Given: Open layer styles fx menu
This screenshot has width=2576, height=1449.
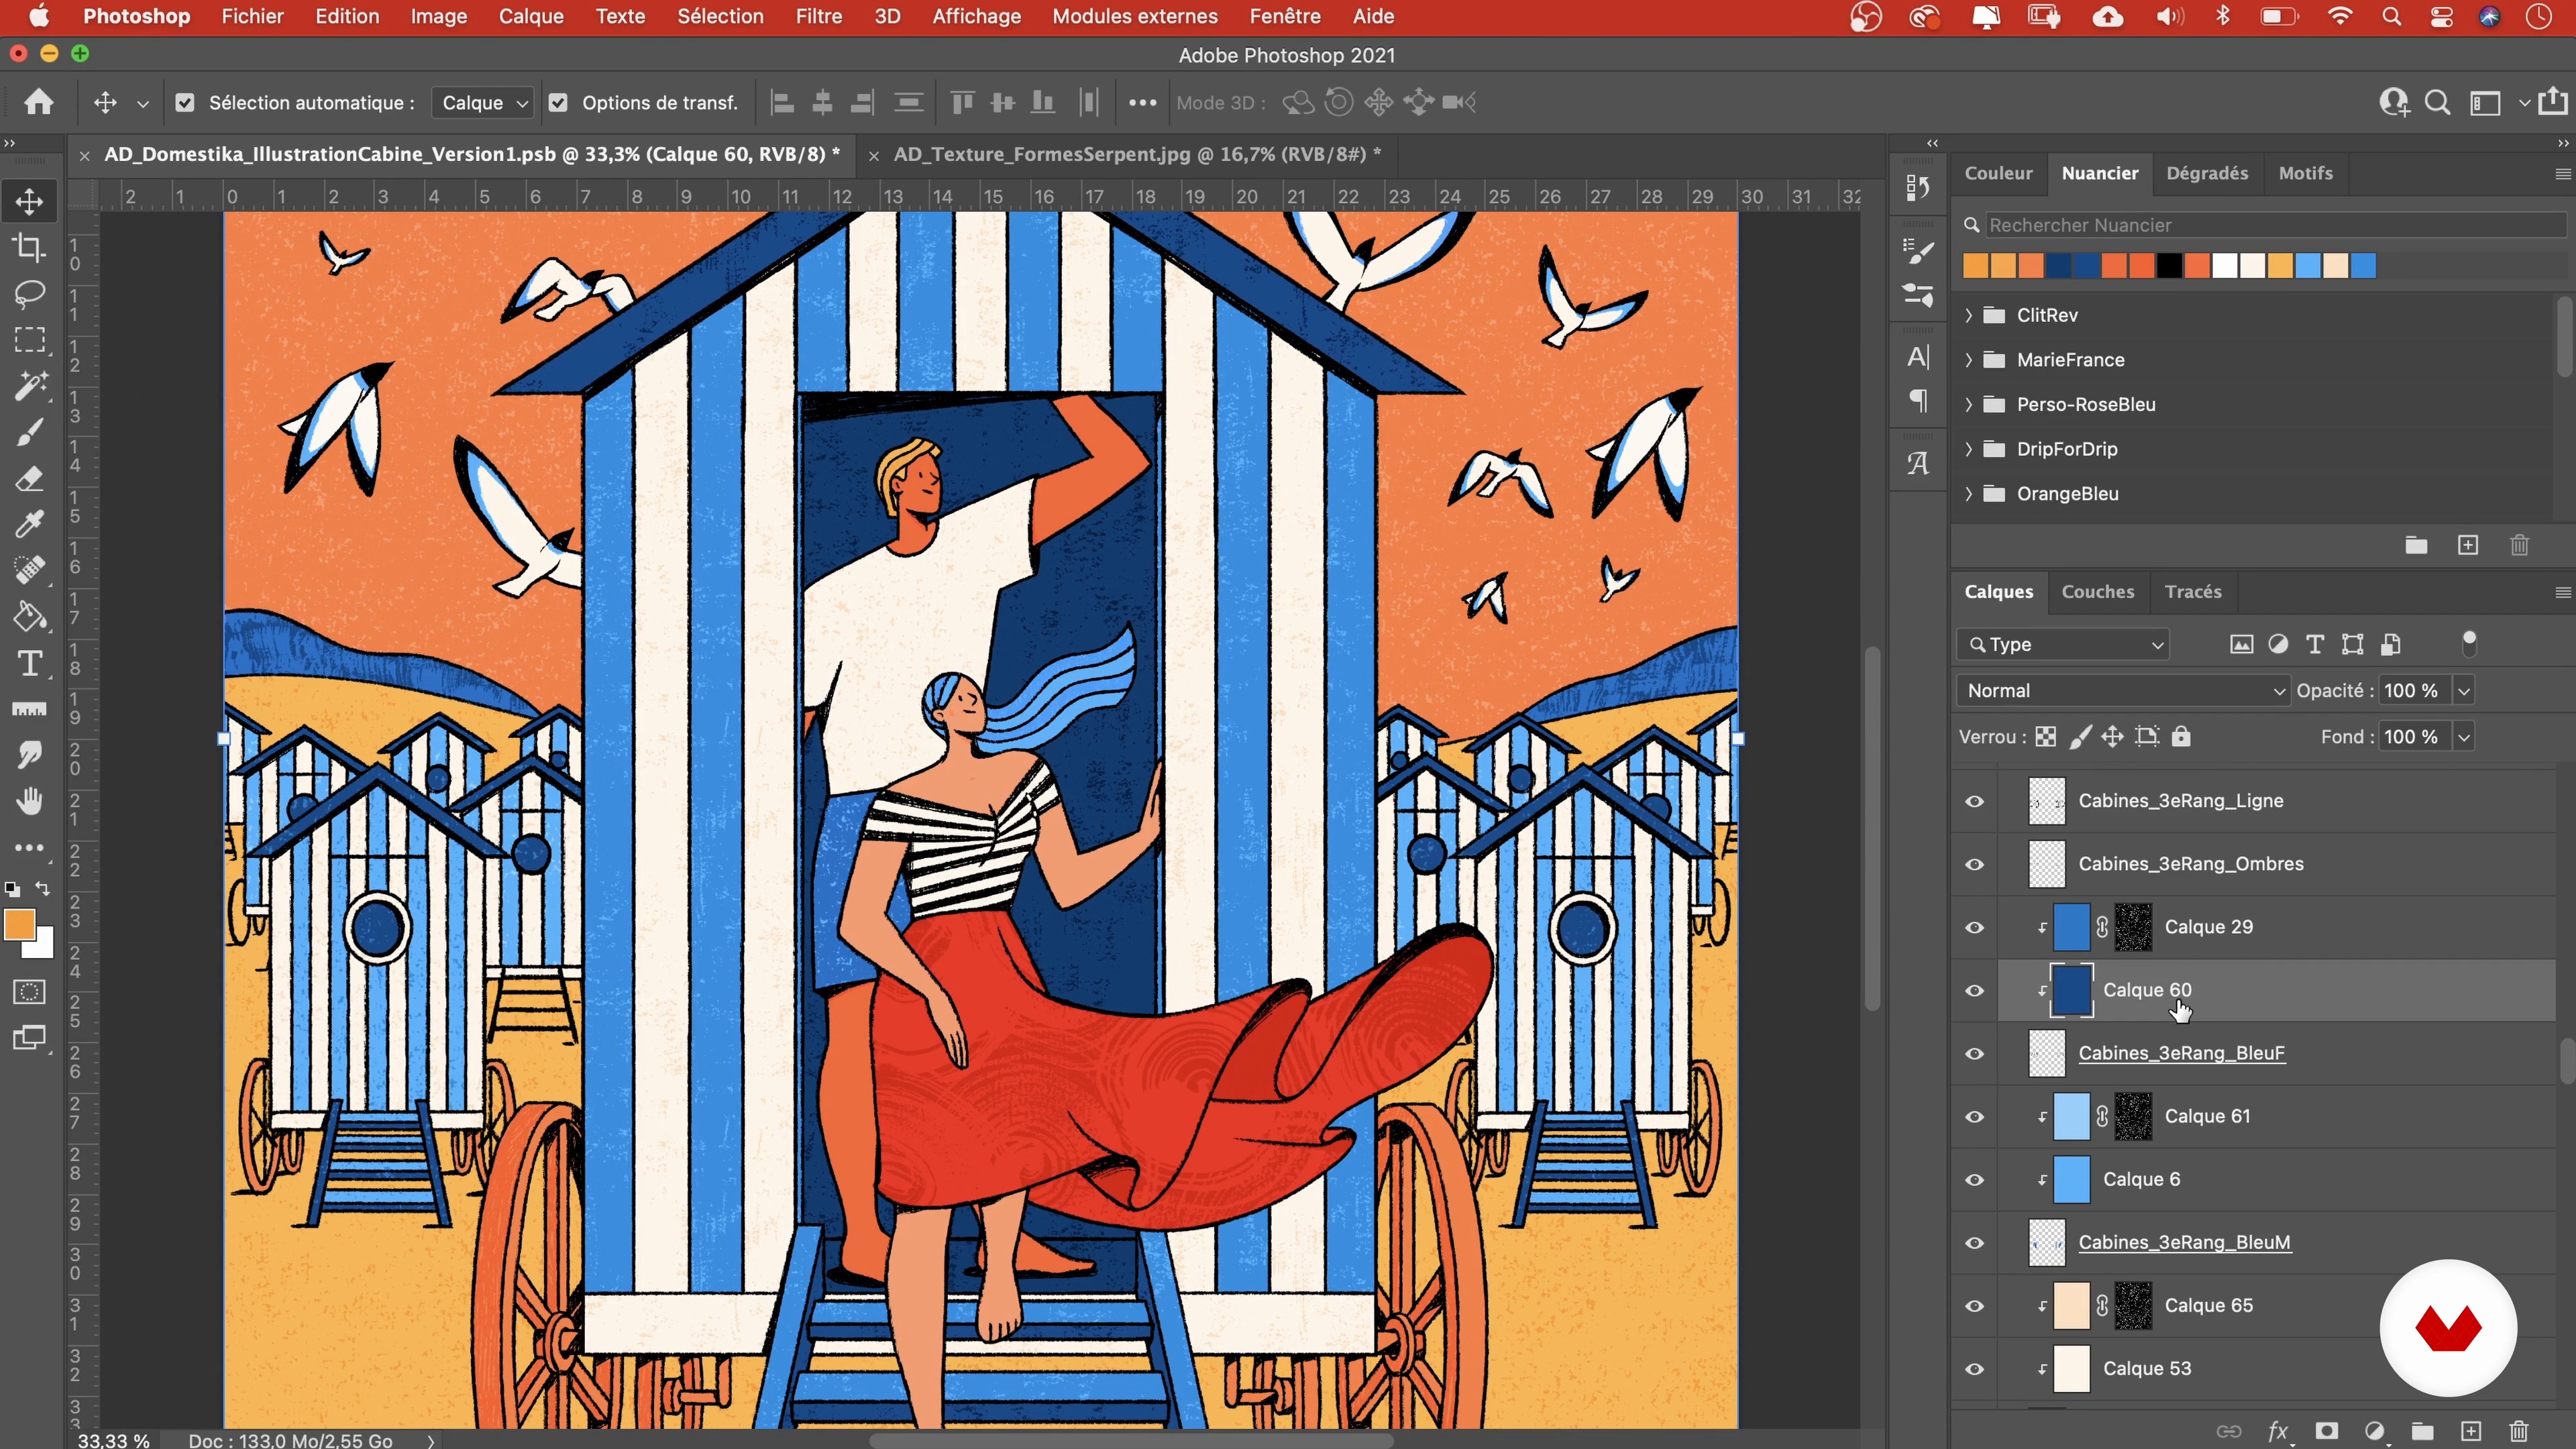Looking at the screenshot, I should click(2279, 1431).
